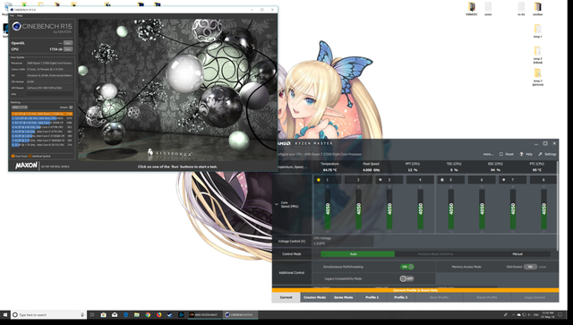The image size is (573, 325).
Task: Click Ryzen Master vertical scrollbar
Action: tap(557, 205)
